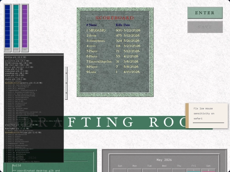230x172 pixels.
Task: Click the kills value 930
Action: (x=119, y=30)
